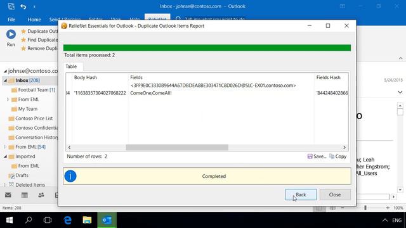The image size is (406, 228).
Task: Copy the table using the Copy icon
Action: (332, 156)
